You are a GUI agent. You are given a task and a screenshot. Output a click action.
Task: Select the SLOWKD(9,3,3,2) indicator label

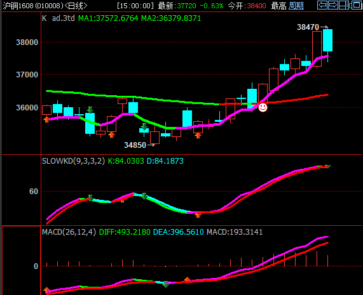(x=73, y=161)
